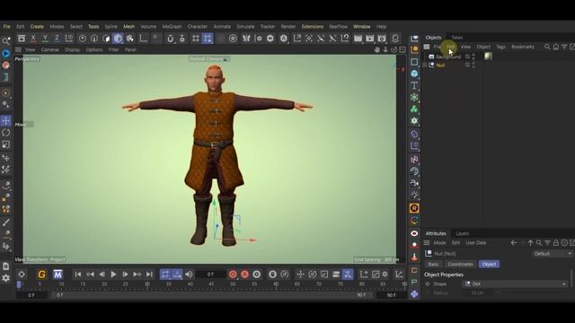Select the Null object in Object Manager
Screen dimensions: 575x323
(x=440, y=65)
